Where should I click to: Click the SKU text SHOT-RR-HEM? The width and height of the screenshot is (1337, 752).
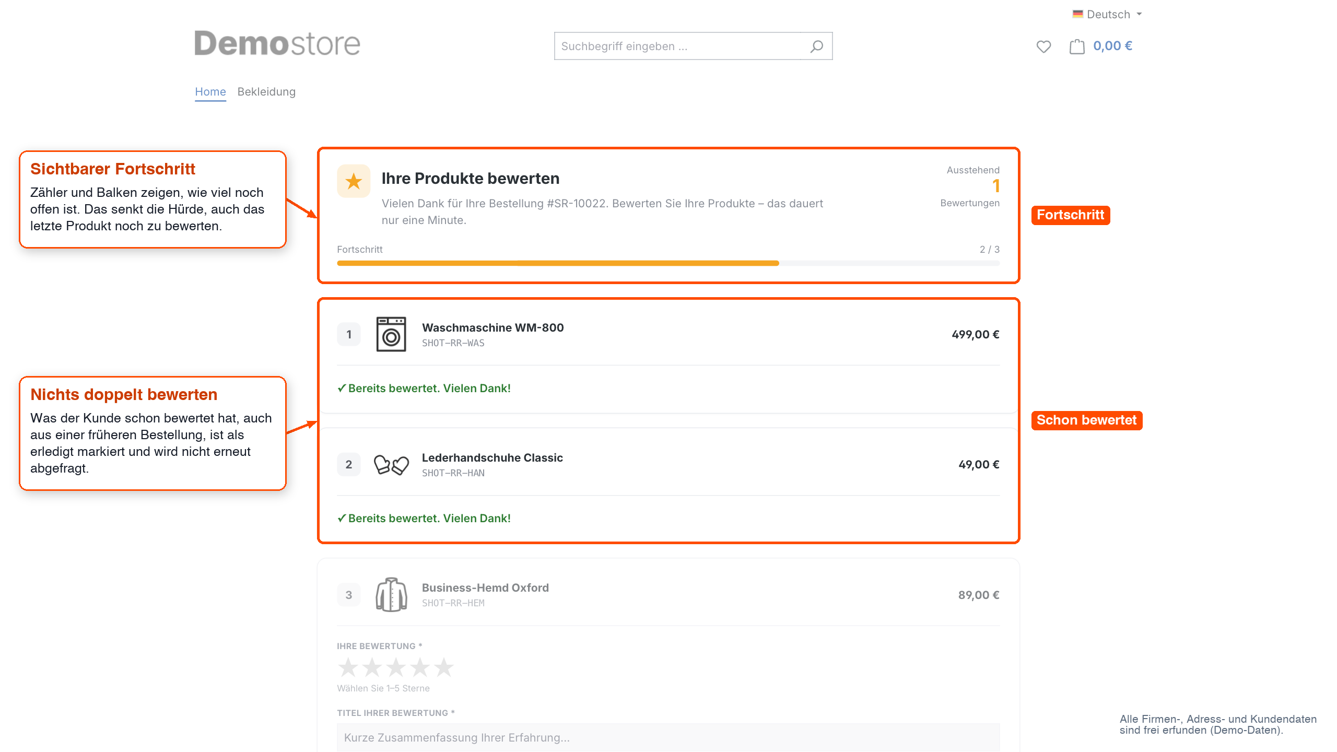[x=453, y=603]
